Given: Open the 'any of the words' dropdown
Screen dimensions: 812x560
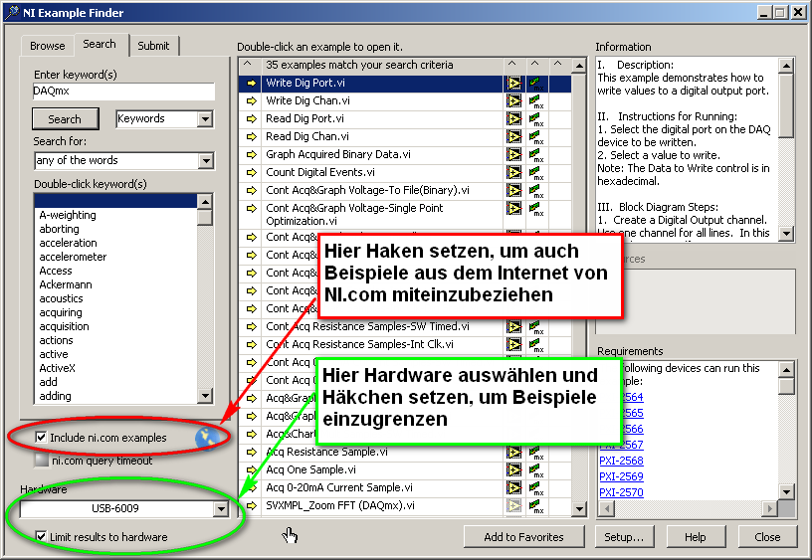Looking at the screenshot, I should coord(206,161).
